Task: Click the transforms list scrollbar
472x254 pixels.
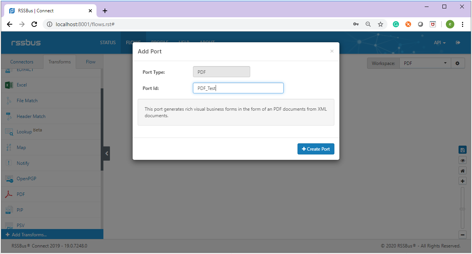Action: pyautogui.click(x=102, y=129)
